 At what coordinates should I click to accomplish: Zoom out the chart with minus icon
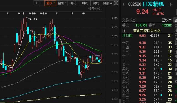[42, 3]
